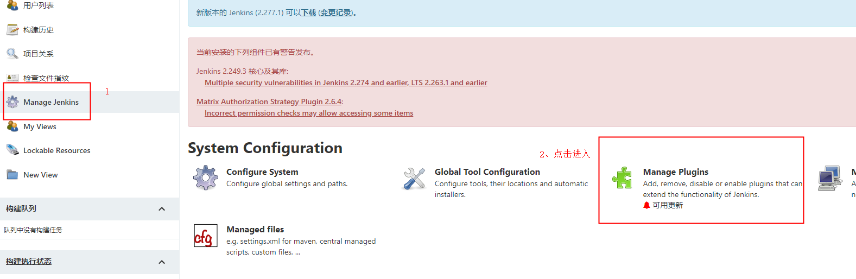Screen dimensions: 856x279
Task: Open 项目关系 in the sidebar
Action: 39,54
